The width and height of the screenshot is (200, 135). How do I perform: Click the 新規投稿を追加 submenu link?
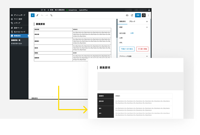[16, 43]
